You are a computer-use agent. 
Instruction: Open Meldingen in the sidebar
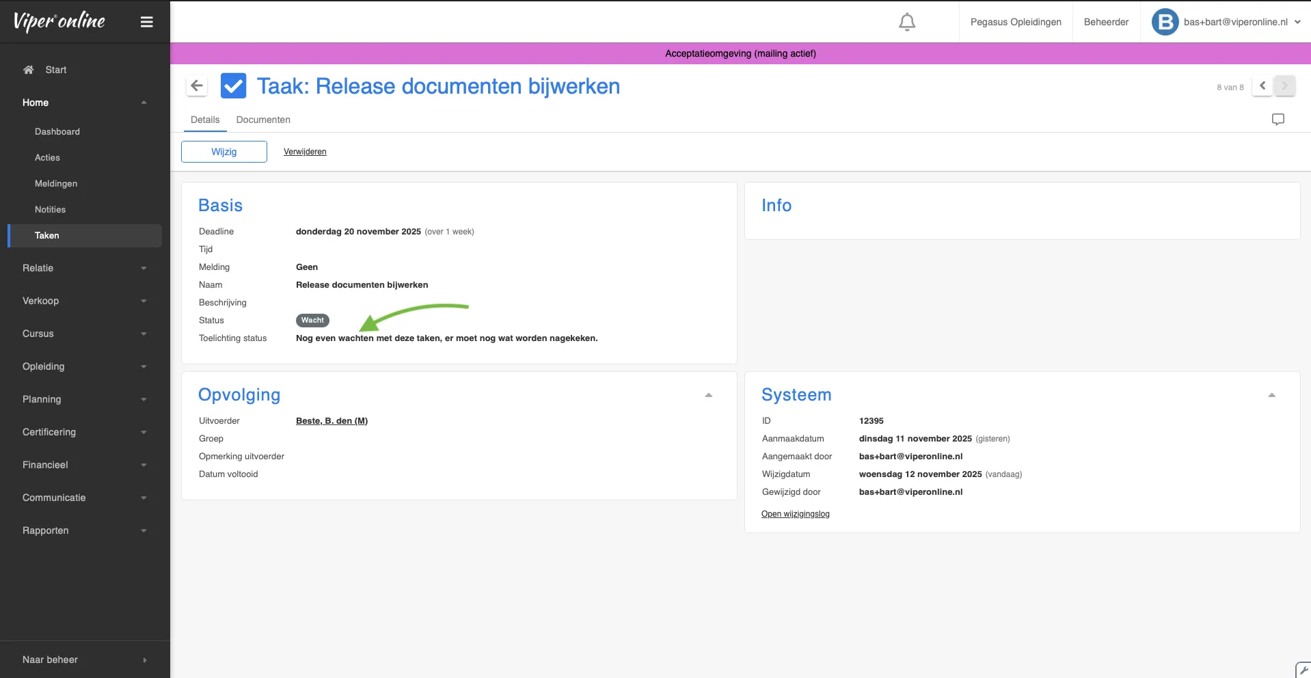[56, 184]
